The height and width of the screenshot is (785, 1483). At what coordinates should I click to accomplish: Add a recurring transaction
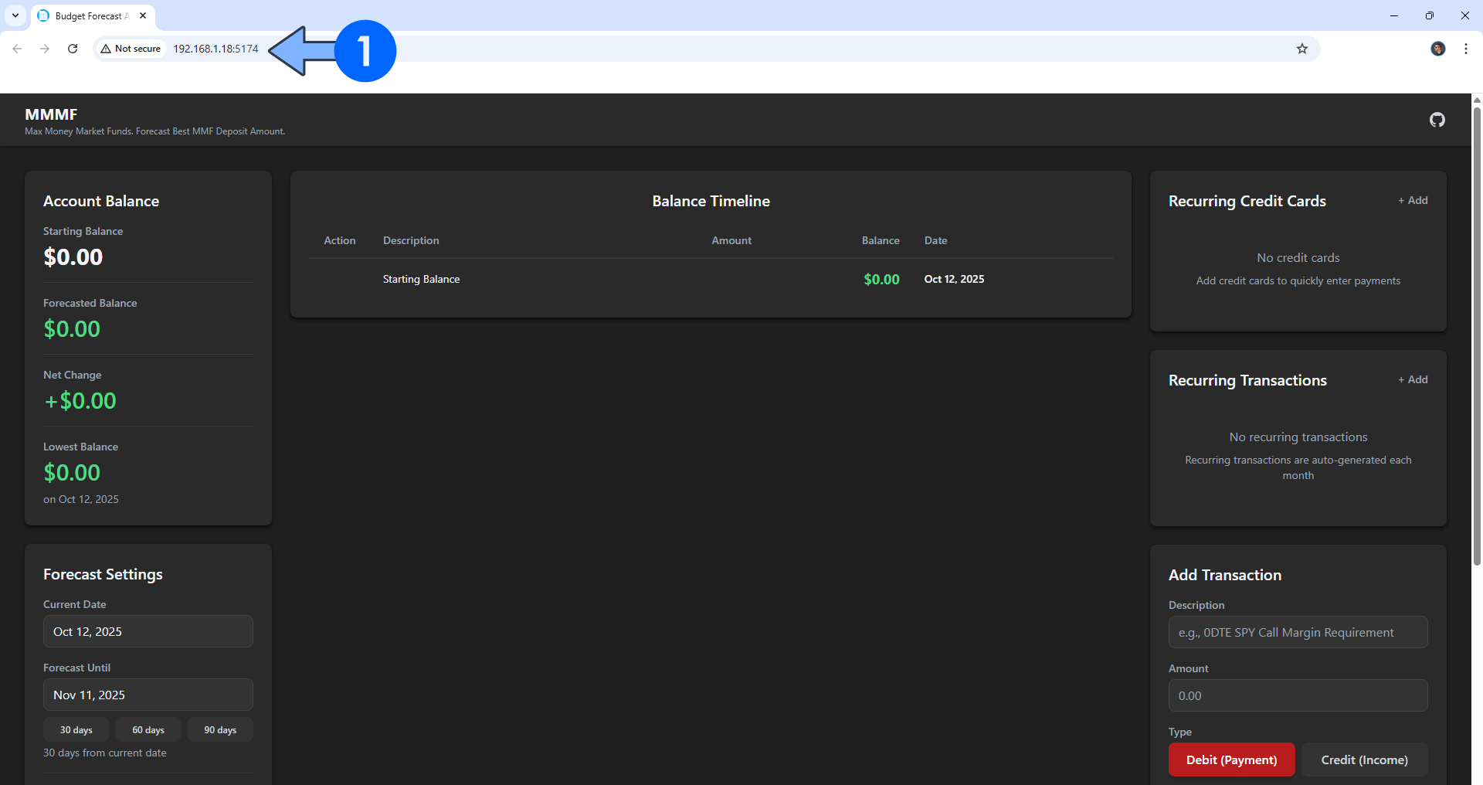(1413, 379)
